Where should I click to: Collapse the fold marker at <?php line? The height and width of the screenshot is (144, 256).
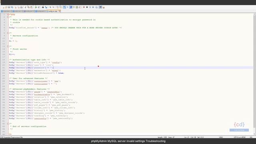[8, 14]
